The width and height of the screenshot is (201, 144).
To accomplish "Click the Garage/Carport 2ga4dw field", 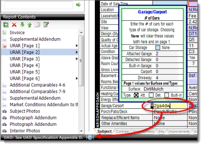I will click(x=170, y=106).
